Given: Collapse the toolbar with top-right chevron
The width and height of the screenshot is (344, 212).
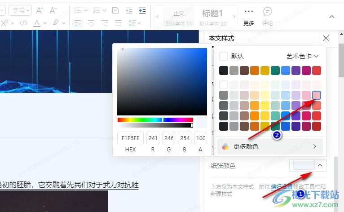Looking at the screenshot, I should pos(332,17).
